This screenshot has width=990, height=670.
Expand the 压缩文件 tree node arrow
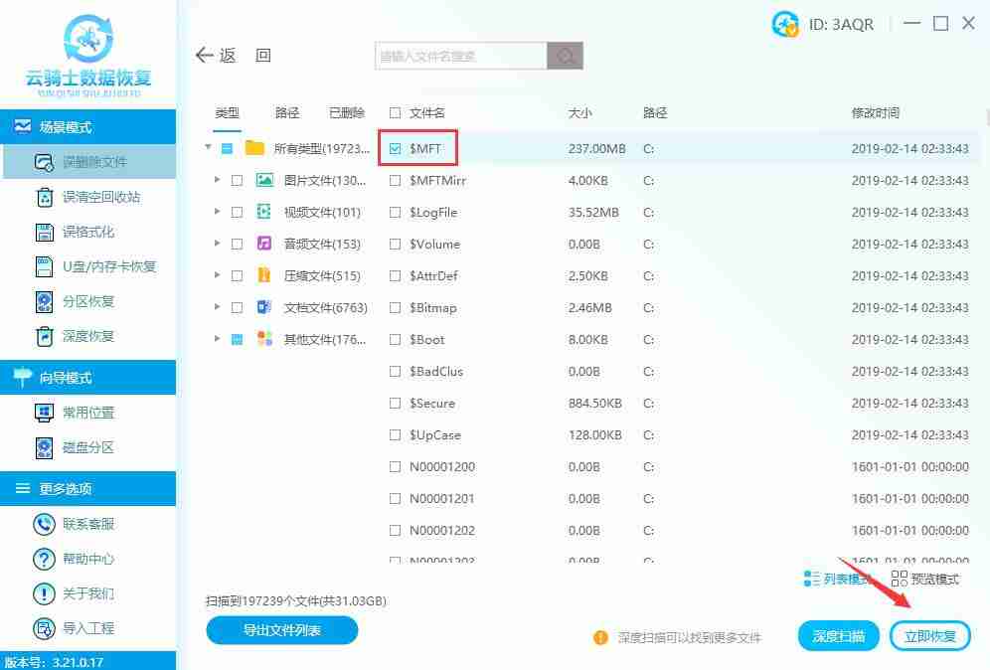click(218, 274)
